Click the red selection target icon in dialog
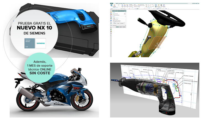This screenshot has width=201, height=118. pos(125,14)
